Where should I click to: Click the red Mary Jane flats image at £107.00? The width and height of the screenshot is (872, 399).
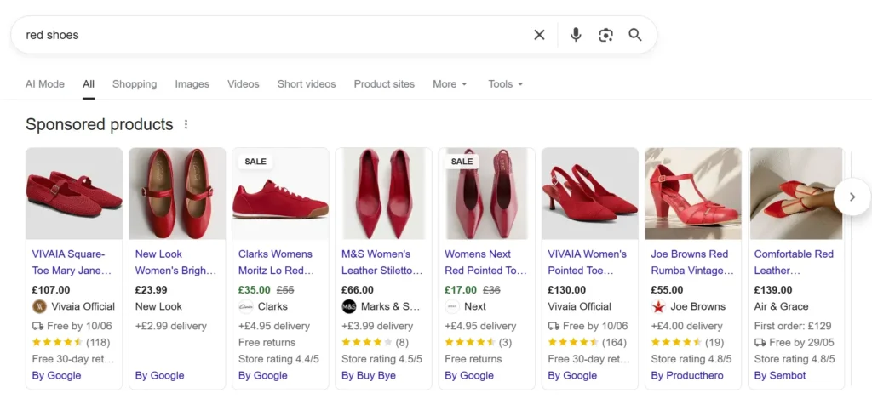pos(74,193)
